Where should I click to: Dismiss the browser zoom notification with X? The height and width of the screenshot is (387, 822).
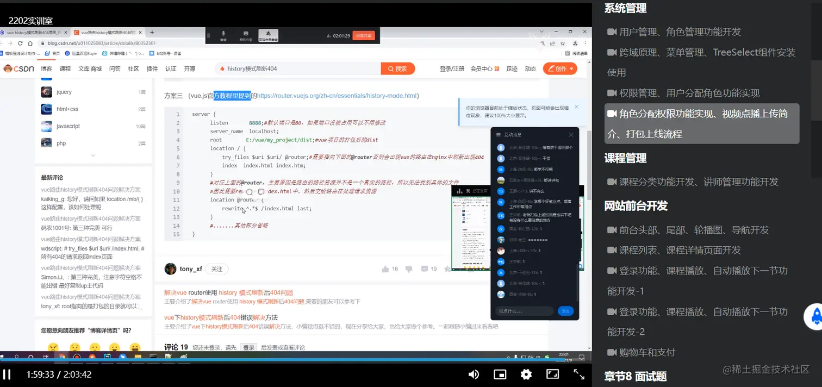click(577, 107)
